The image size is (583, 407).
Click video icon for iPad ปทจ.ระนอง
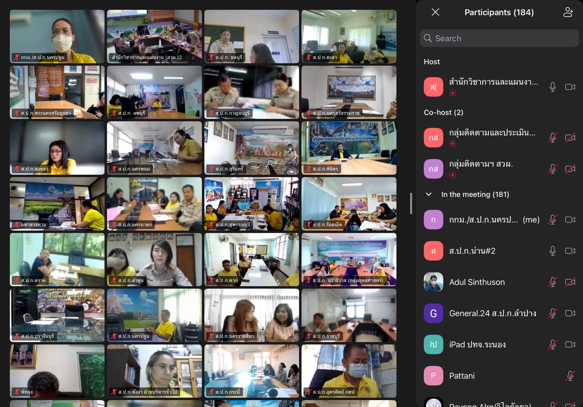tap(570, 345)
